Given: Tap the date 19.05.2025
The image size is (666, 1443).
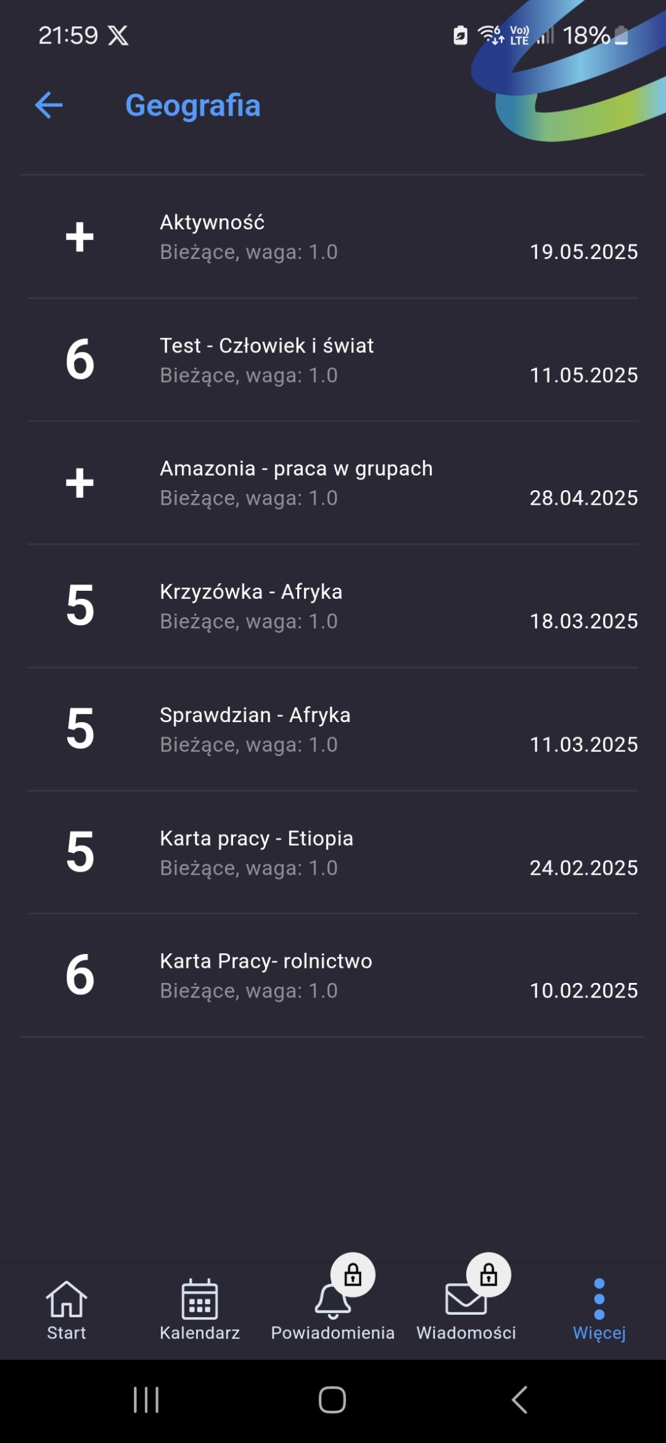Looking at the screenshot, I should click(x=584, y=252).
